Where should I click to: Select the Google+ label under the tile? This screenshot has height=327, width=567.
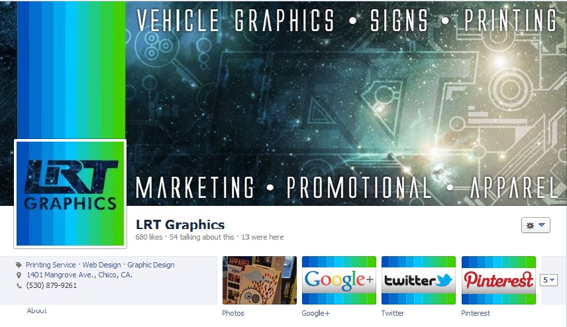(316, 313)
